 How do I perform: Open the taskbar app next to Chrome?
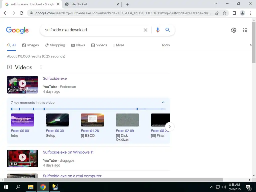55,187
